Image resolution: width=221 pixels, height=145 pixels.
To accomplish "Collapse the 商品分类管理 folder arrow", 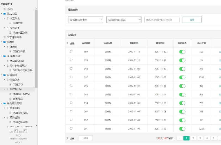I will 1,103.
